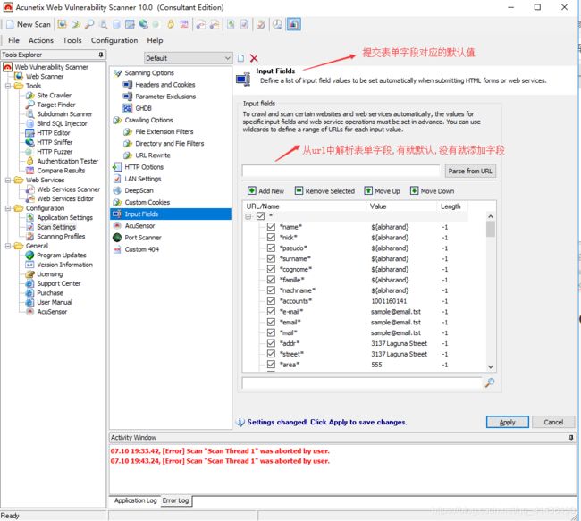Select Custom 404 settings icon
The width and height of the screenshot is (581, 521).
coord(117,249)
